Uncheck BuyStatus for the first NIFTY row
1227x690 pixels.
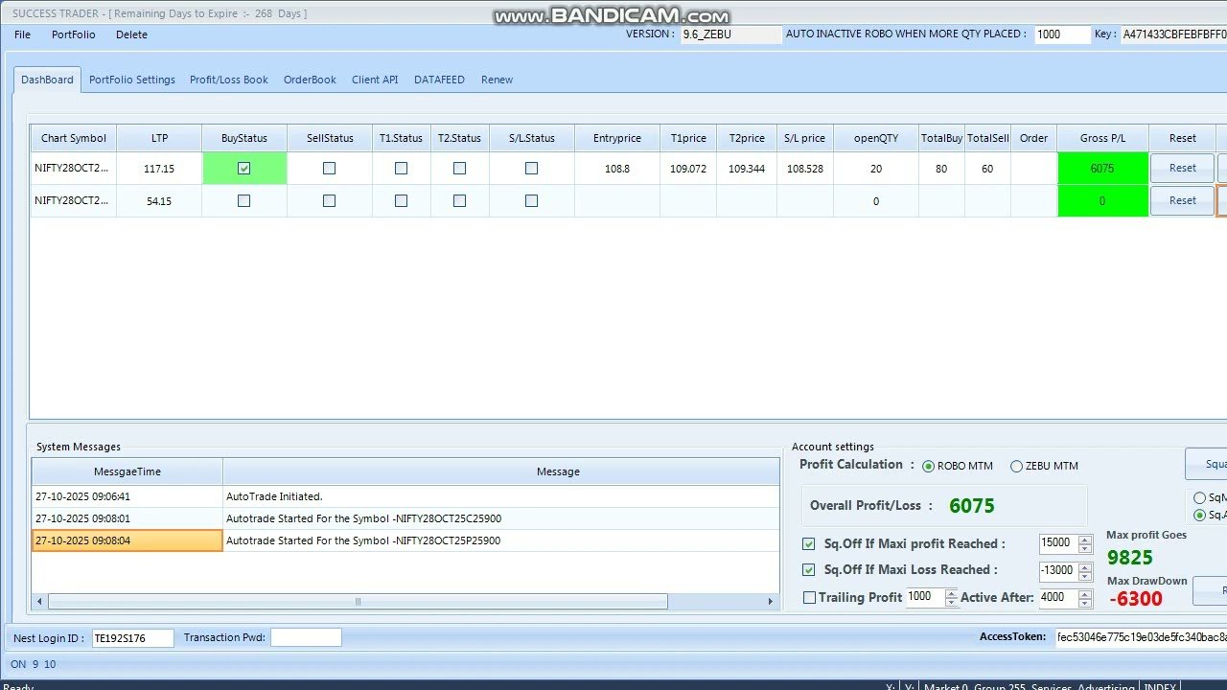(x=244, y=169)
